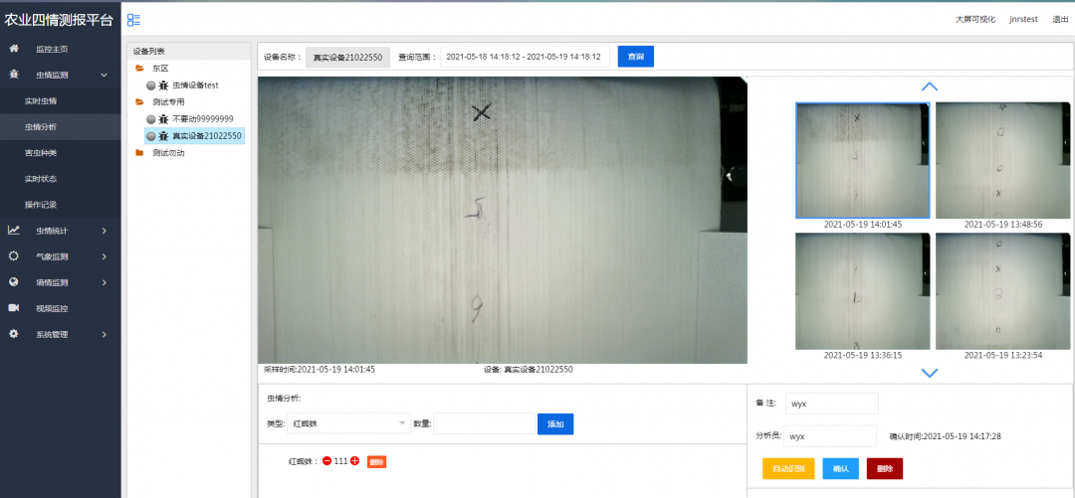
Task: Click the 备注 input field
Action: point(831,404)
